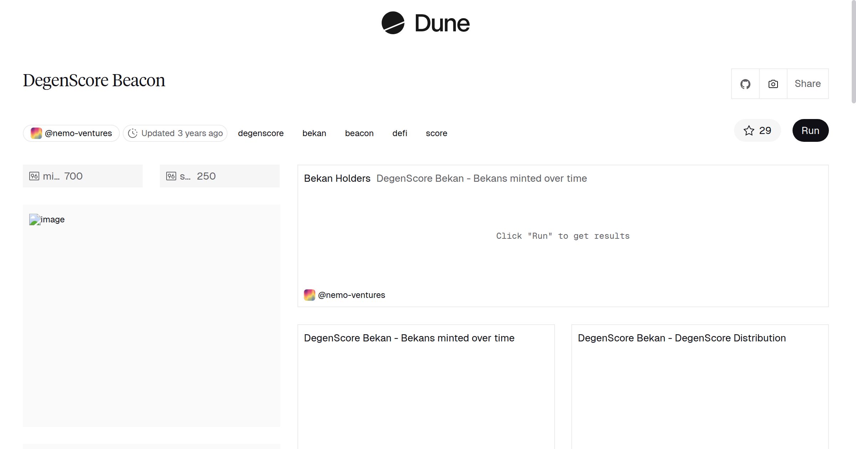Open 'DegenScore Bekan - Bekans minted over time' title

[409, 338]
